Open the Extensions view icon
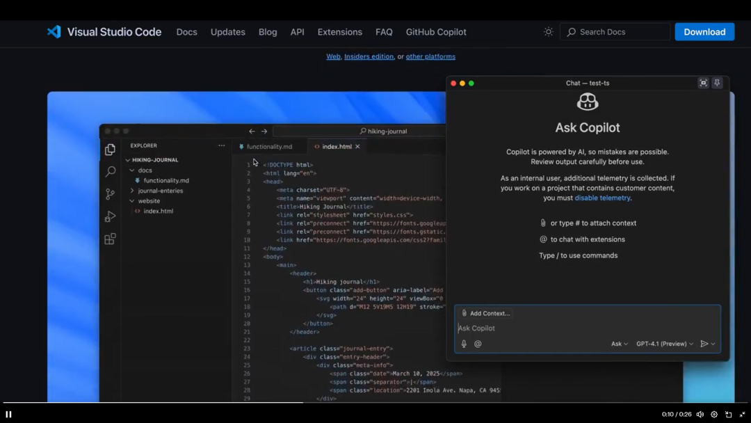 [109, 239]
